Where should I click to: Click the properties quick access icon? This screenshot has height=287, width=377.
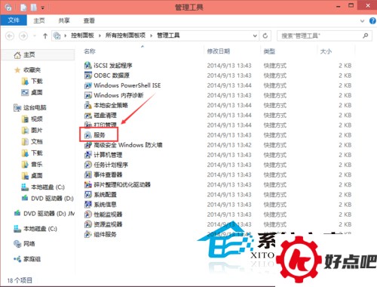click(x=23, y=8)
